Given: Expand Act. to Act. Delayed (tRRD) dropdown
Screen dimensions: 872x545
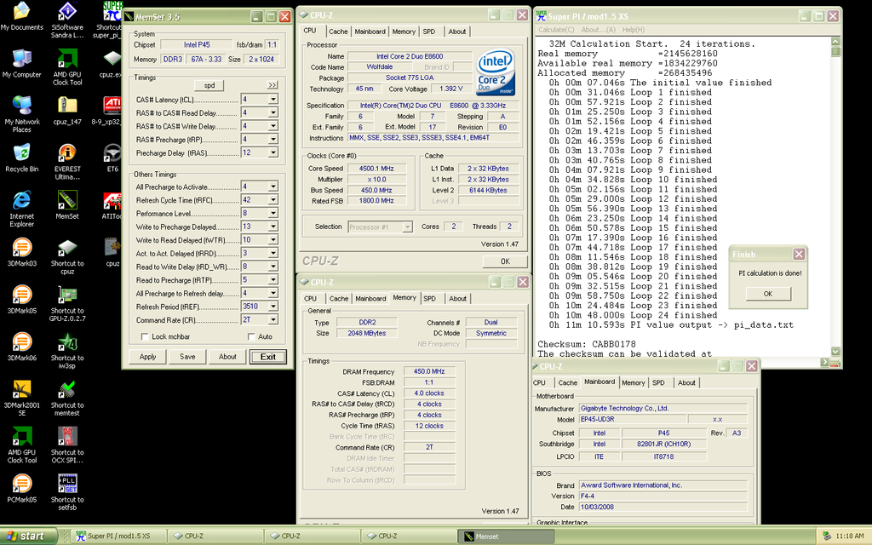Looking at the screenshot, I should click(x=273, y=254).
